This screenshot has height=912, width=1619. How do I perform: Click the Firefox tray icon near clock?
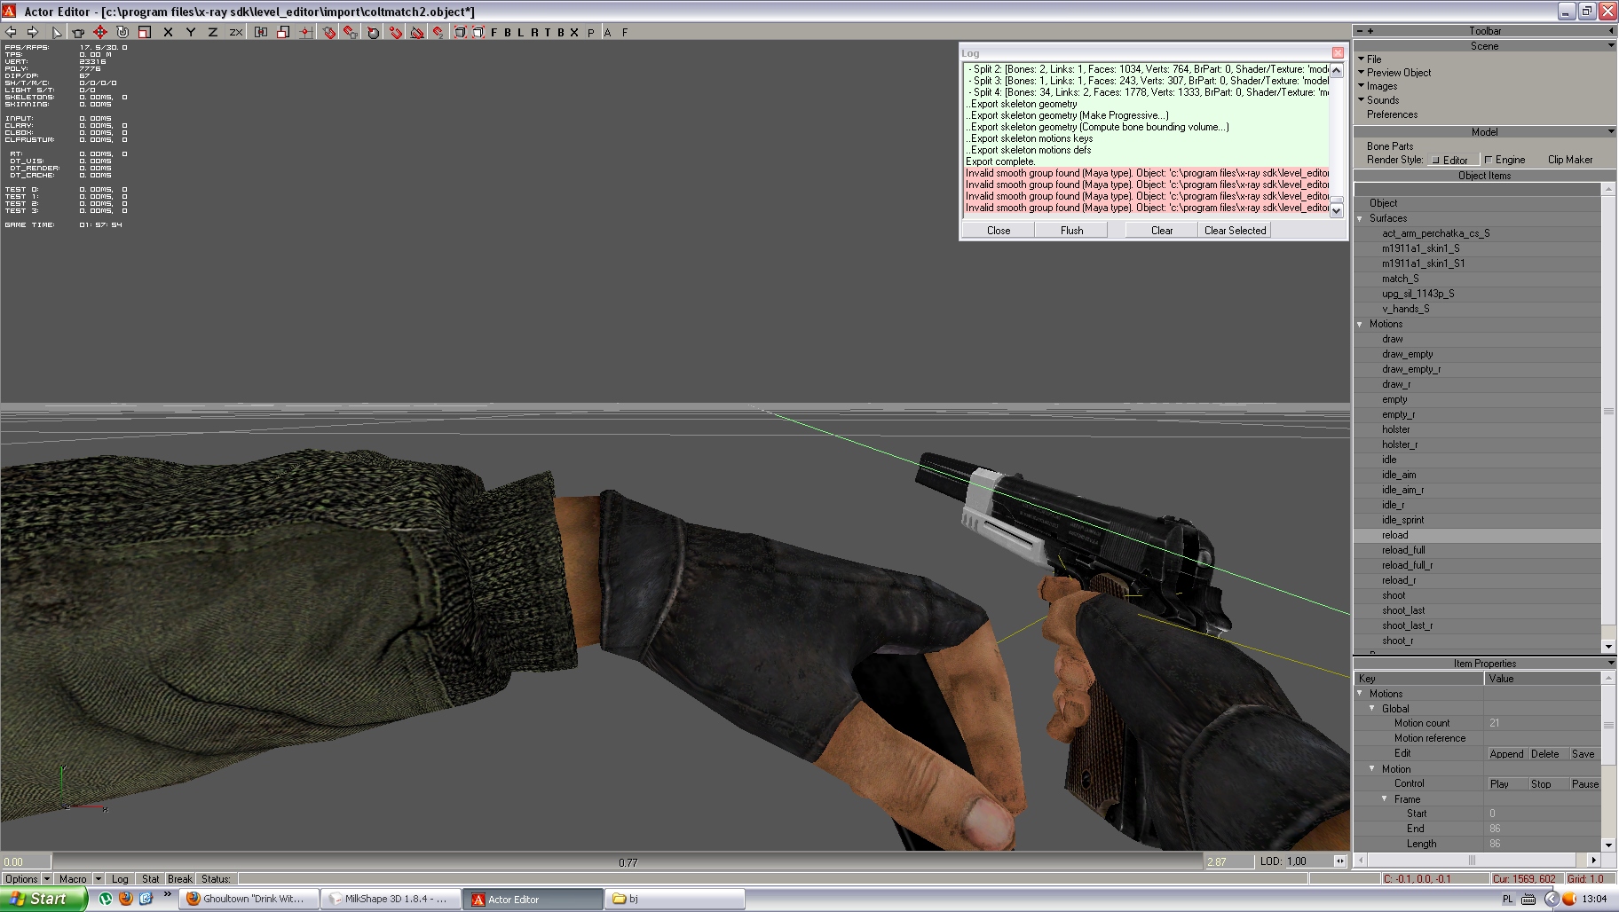(1568, 899)
